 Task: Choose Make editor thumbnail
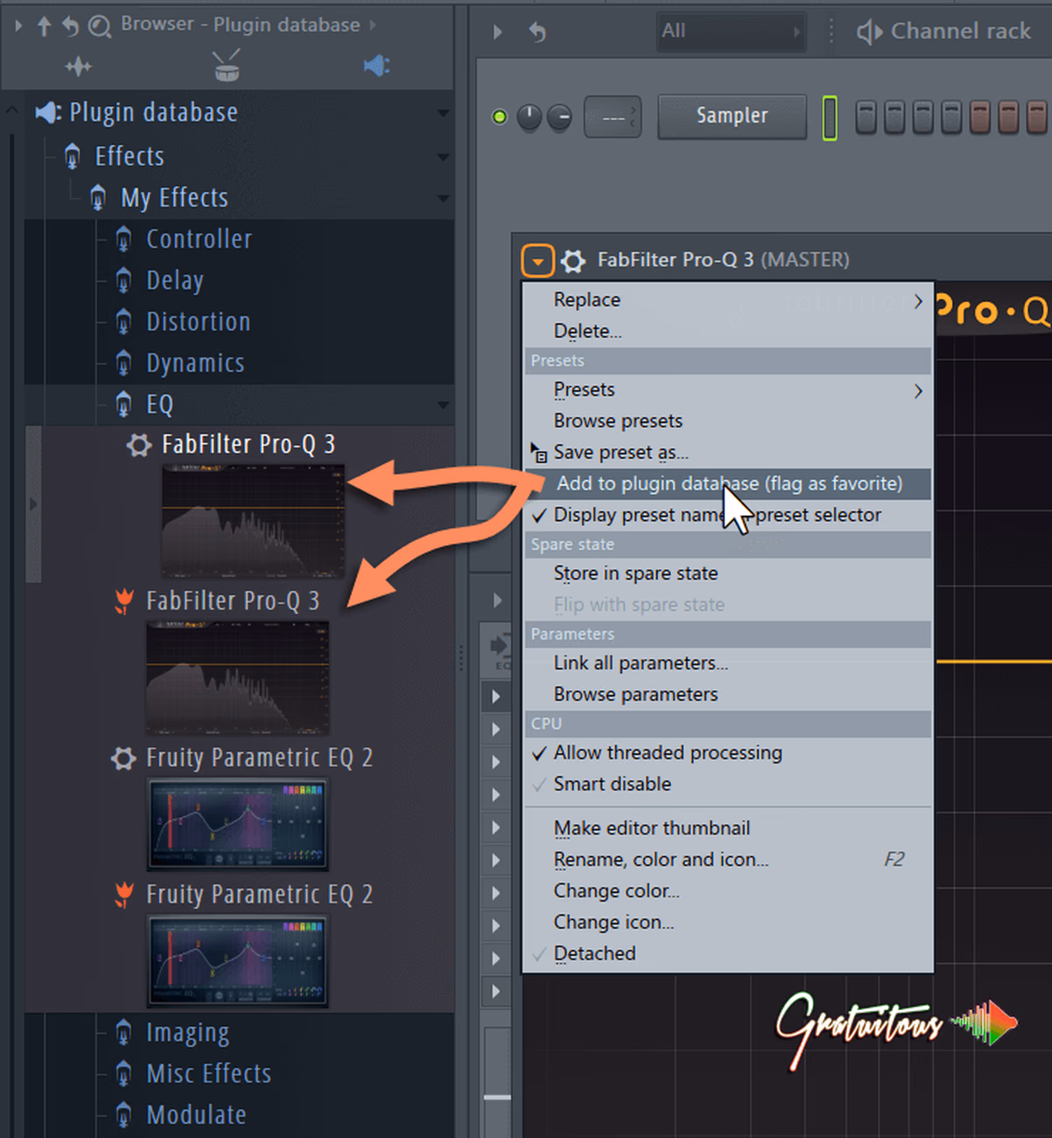click(727, 828)
